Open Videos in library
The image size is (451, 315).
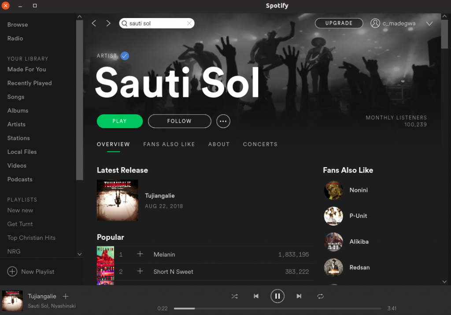[17, 166]
